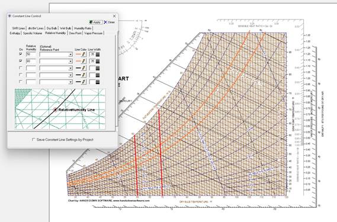
Task: Open line width selector for second row
Action: (98, 61)
